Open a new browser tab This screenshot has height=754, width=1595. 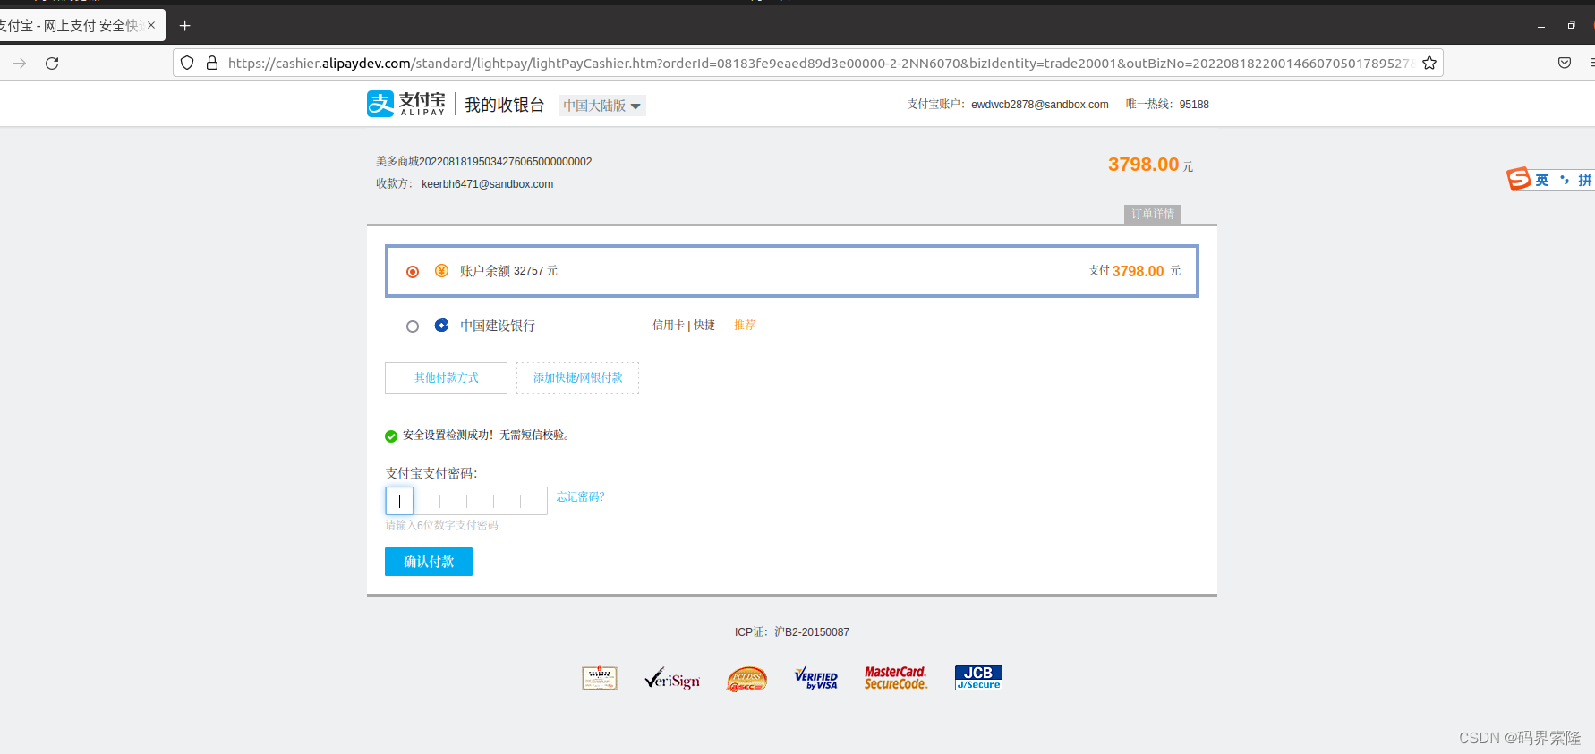(185, 26)
